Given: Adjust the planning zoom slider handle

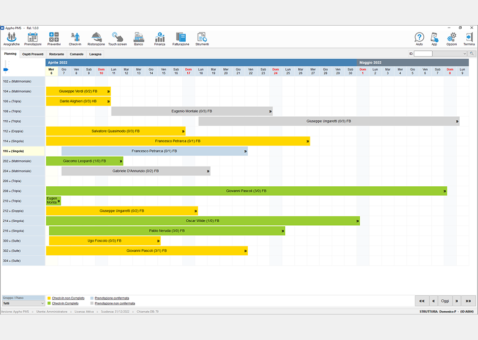Looking at the screenshot, I should [x=6, y=70].
